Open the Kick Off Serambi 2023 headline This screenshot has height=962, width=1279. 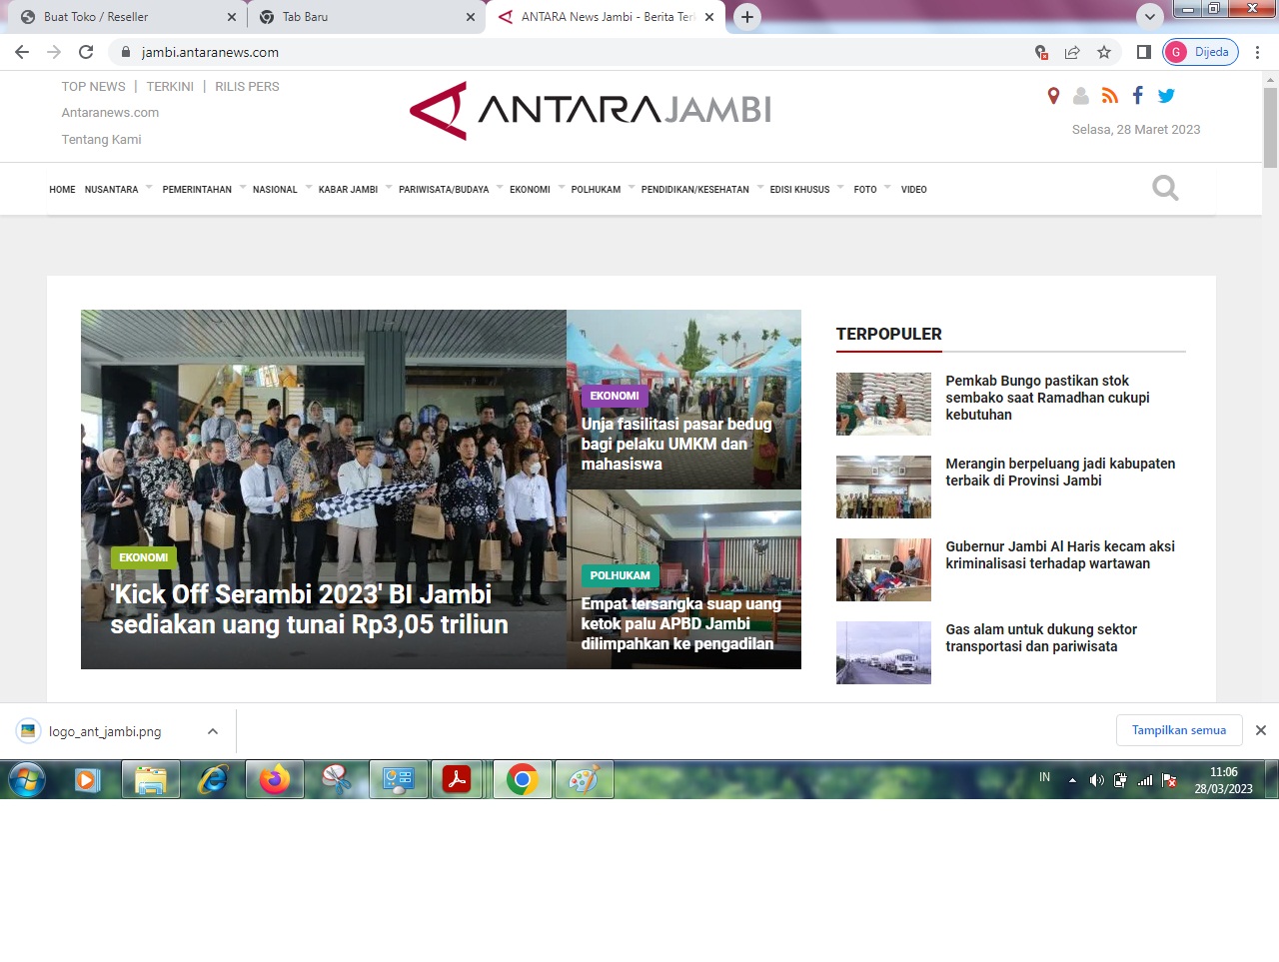tap(309, 609)
